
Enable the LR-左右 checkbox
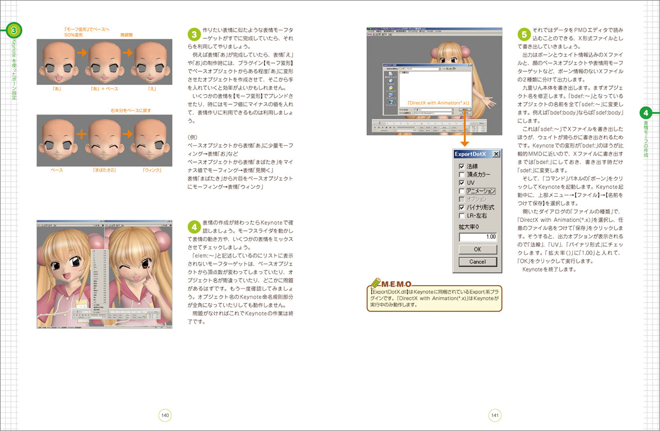(461, 215)
